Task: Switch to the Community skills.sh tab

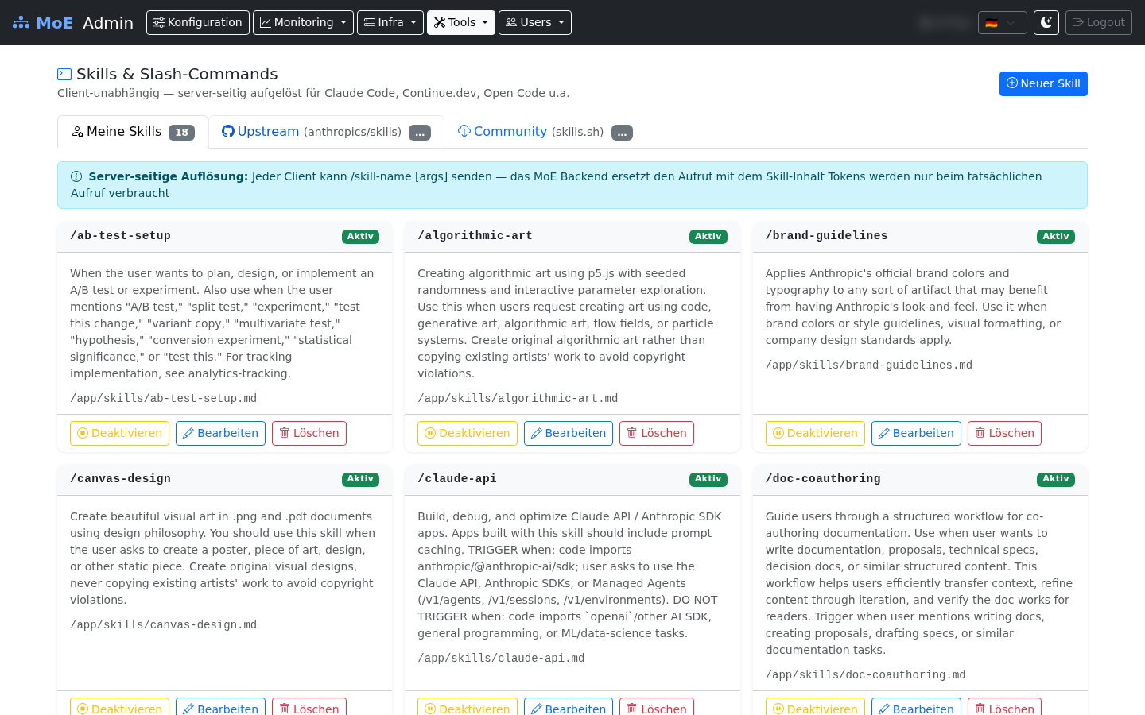Action: coord(545,132)
